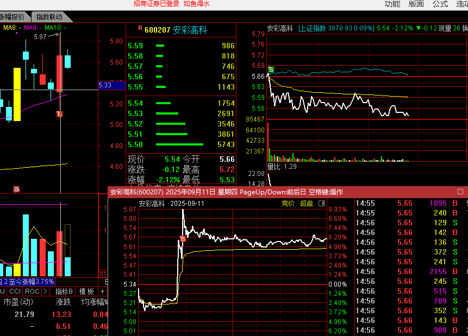Click the X1 zoom label in volume panel
The image size is (468, 336).
[103, 274]
